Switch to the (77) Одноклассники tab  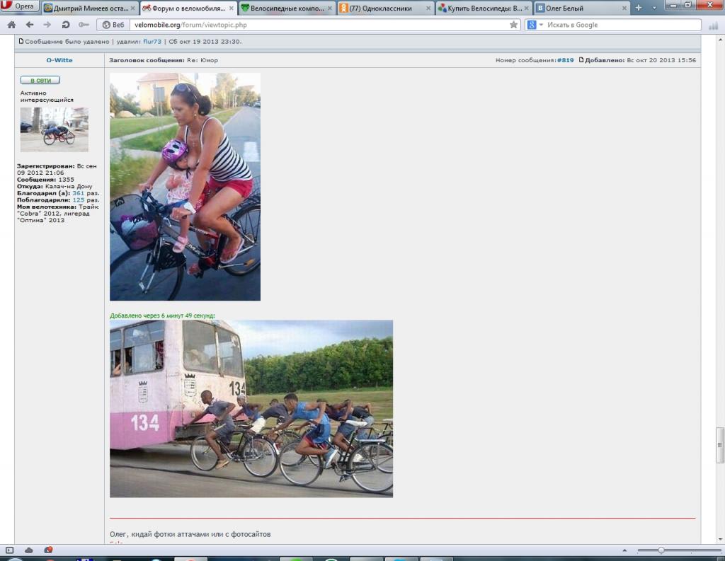386,8
